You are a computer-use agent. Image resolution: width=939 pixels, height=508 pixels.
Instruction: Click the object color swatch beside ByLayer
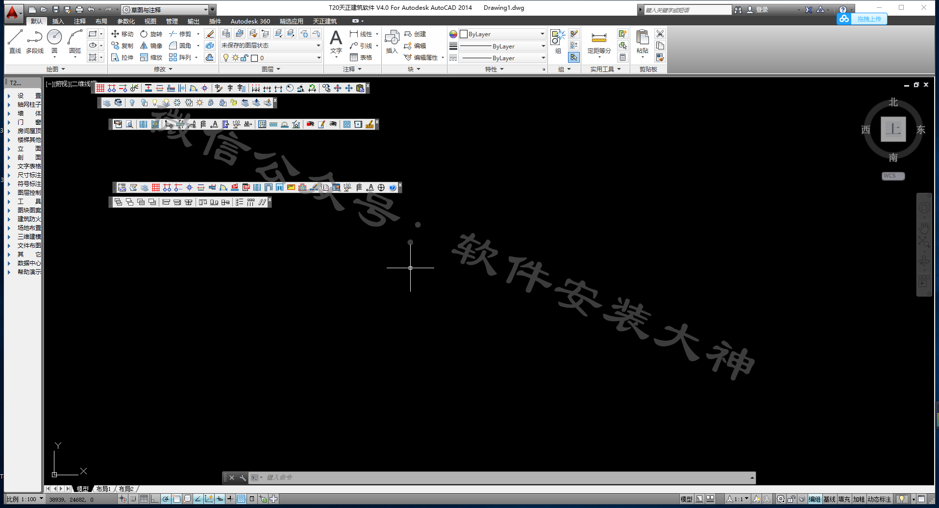(x=463, y=34)
